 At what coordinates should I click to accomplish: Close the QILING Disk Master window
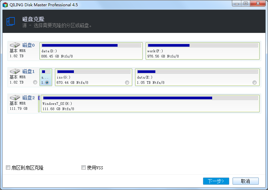click(x=258, y=3)
